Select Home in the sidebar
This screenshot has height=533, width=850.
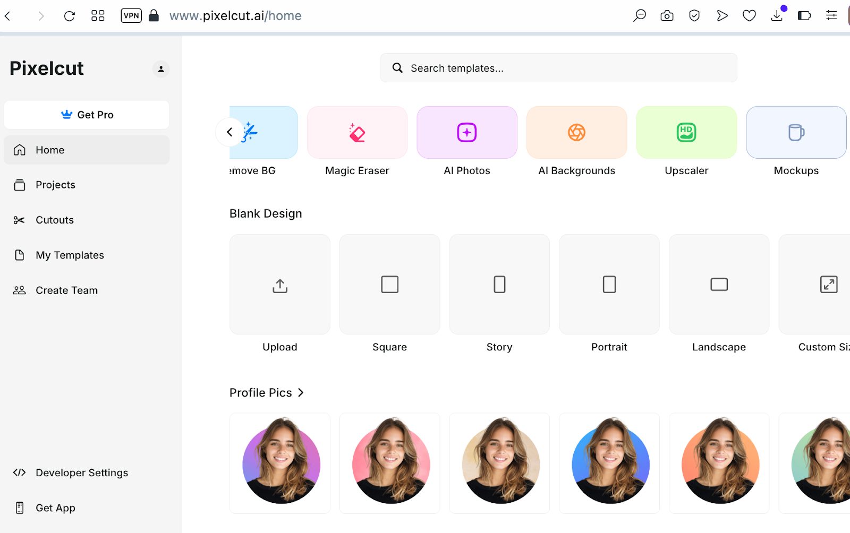87,150
